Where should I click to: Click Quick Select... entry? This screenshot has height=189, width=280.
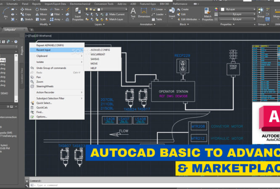57,103
